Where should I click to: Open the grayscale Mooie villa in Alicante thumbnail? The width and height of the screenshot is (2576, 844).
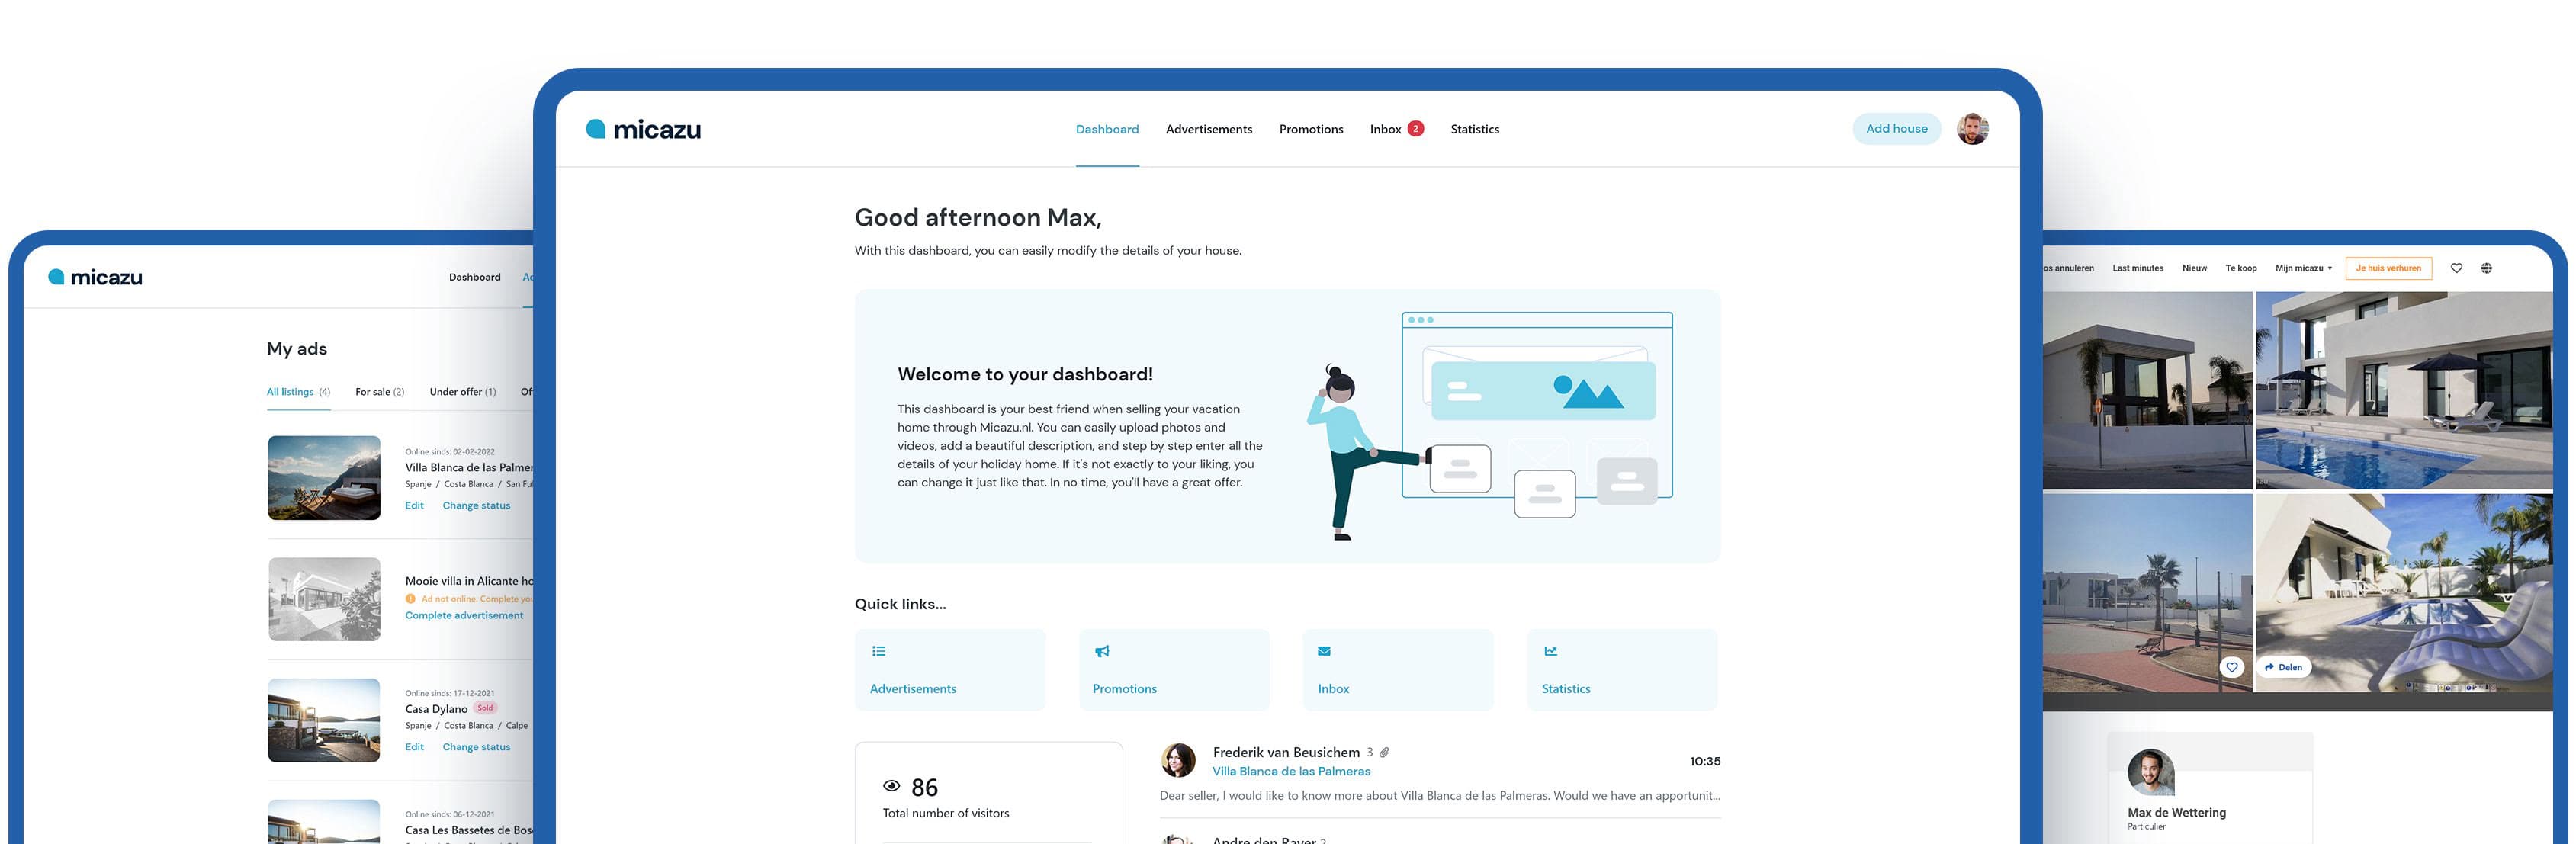tap(324, 599)
